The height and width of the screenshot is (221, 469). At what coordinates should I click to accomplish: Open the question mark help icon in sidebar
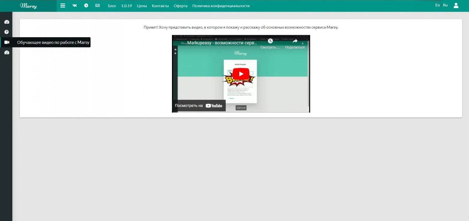pyautogui.click(x=7, y=32)
